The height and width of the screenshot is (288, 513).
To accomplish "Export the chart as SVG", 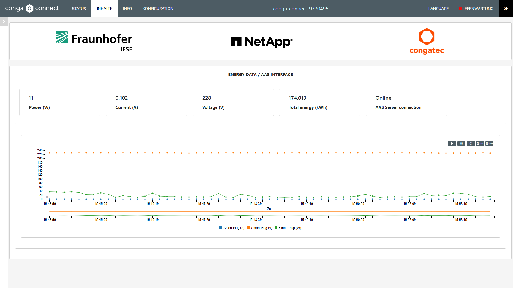I will click(480, 143).
